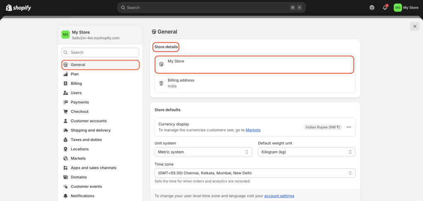Click the storefront icon beside General heading
Viewport: 423px width, 201px height.
coord(154,32)
